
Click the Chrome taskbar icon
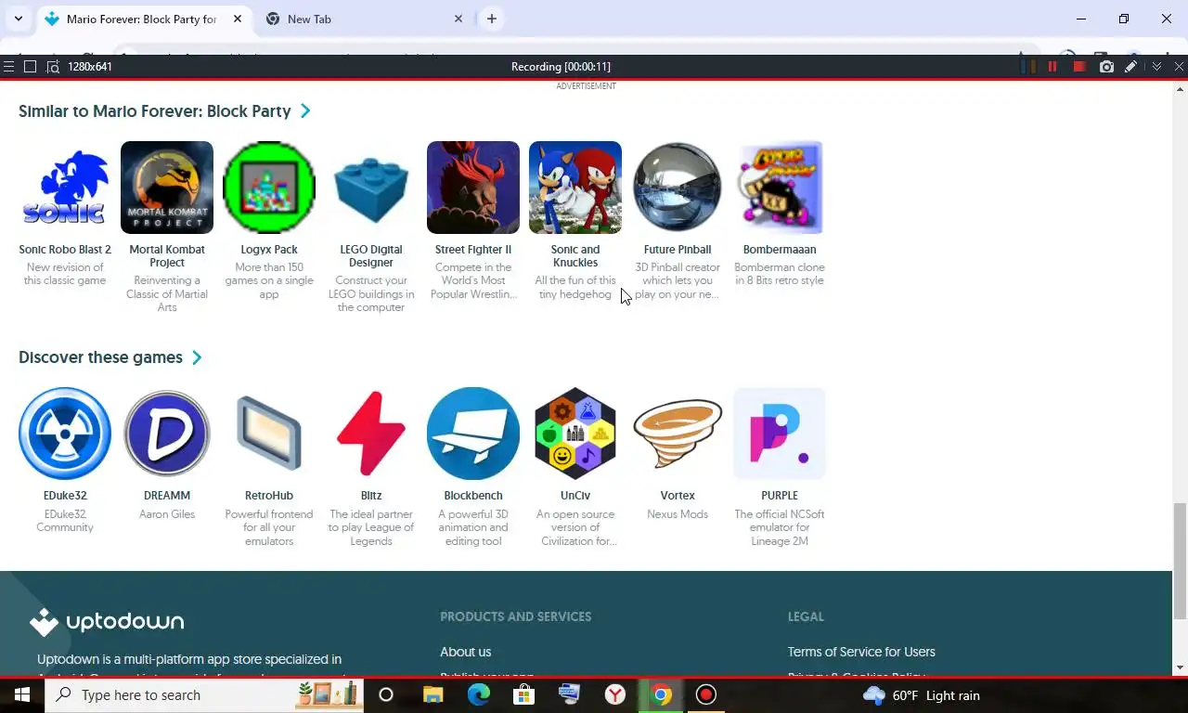pyautogui.click(x=661, y=694)
